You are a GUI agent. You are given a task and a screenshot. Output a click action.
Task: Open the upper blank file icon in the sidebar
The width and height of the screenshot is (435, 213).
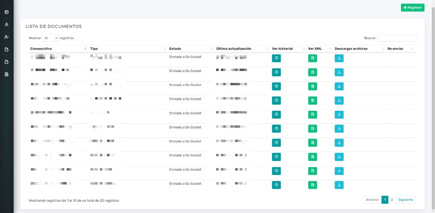6,50
